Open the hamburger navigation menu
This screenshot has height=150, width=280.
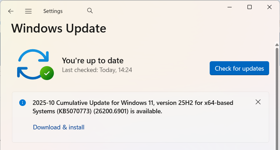tap(28, 11)
